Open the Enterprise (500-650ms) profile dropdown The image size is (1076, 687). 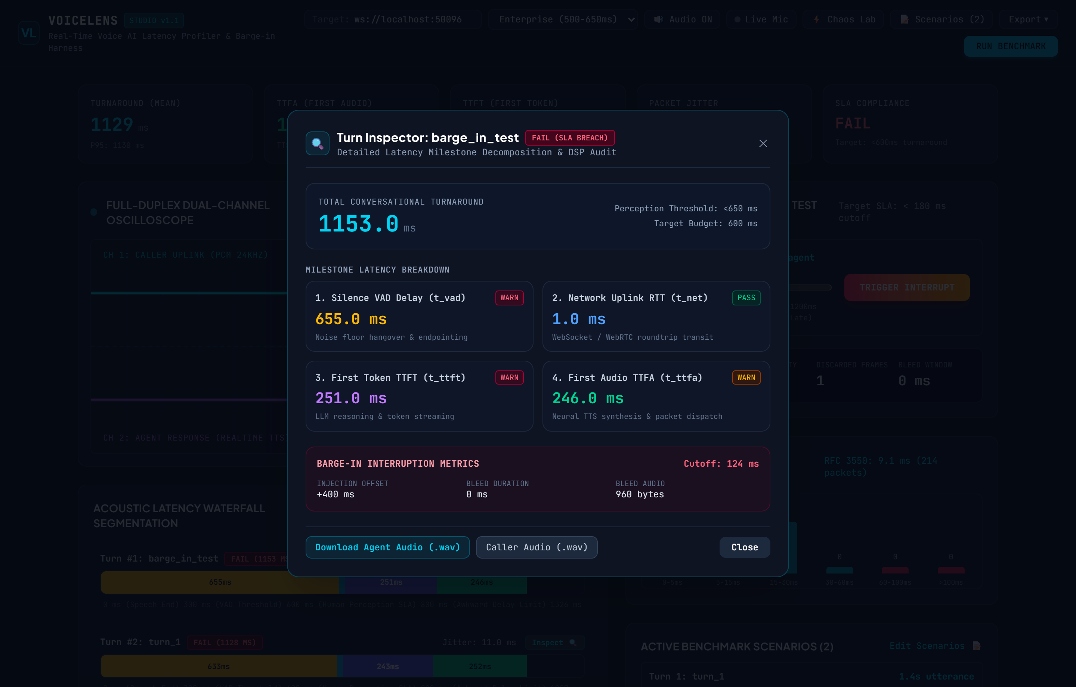point(563,19)
